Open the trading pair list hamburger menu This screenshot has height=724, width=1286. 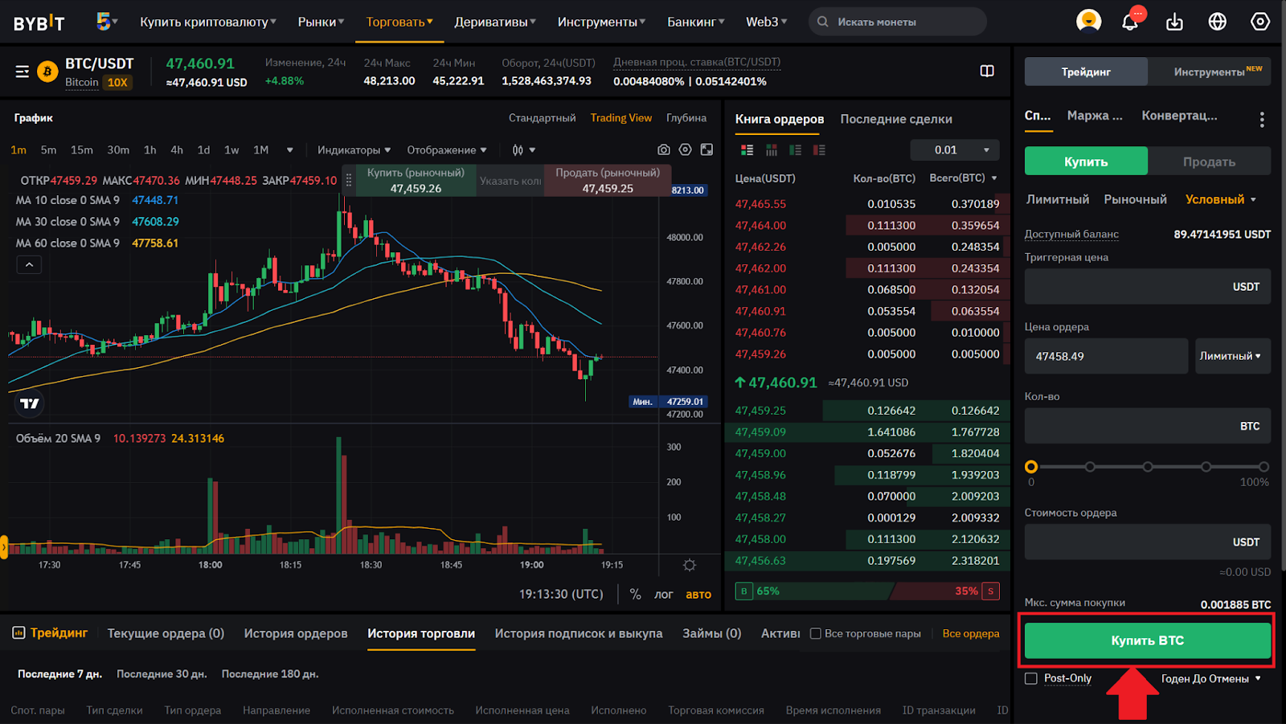pyautogui.click(x=23, y=72)
